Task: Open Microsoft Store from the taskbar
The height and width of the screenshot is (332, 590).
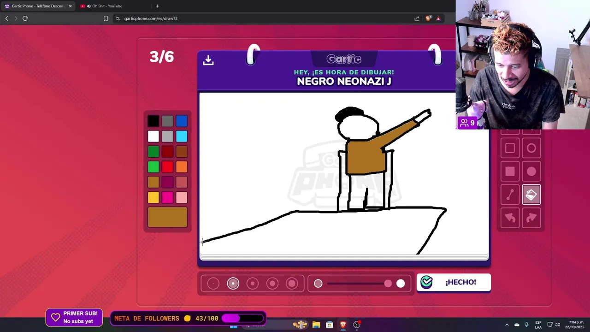Action: [x=330, y=325]
